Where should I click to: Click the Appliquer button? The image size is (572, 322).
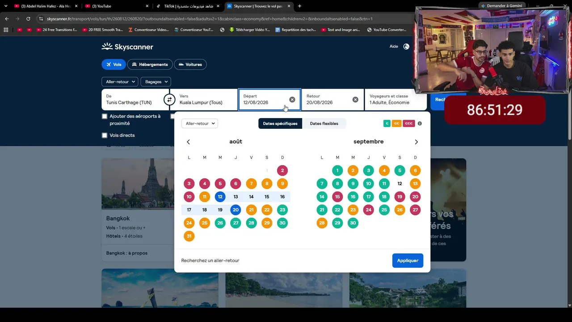pos(408,260)
